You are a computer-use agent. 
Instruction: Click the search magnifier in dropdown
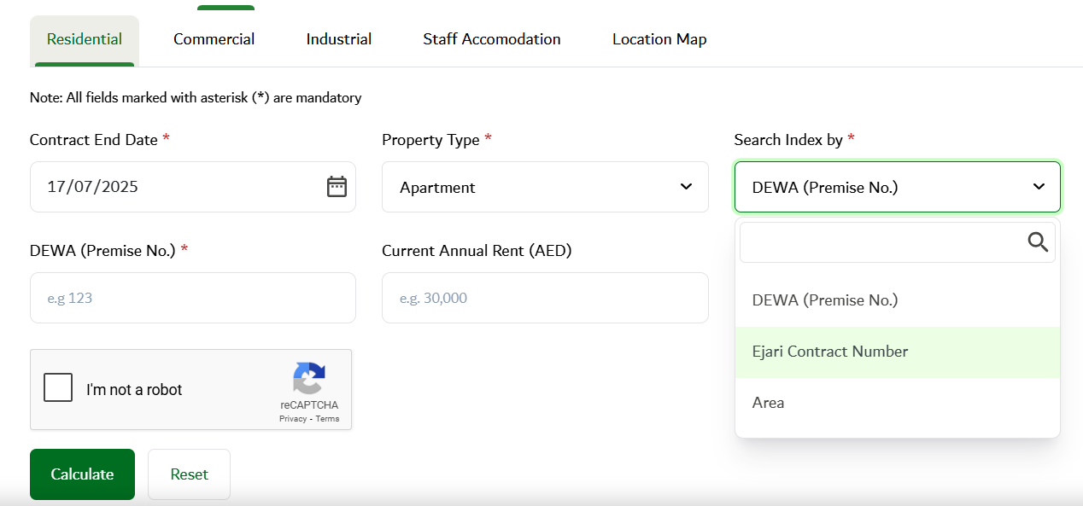[x=1038, y=242]
